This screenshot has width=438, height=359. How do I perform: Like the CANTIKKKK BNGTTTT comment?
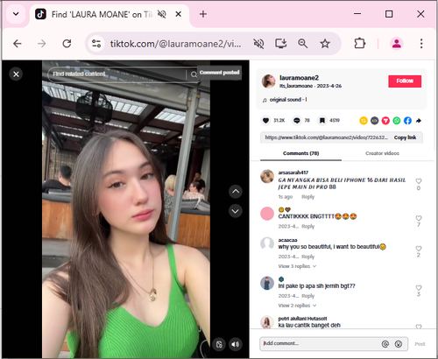point(419,218)
